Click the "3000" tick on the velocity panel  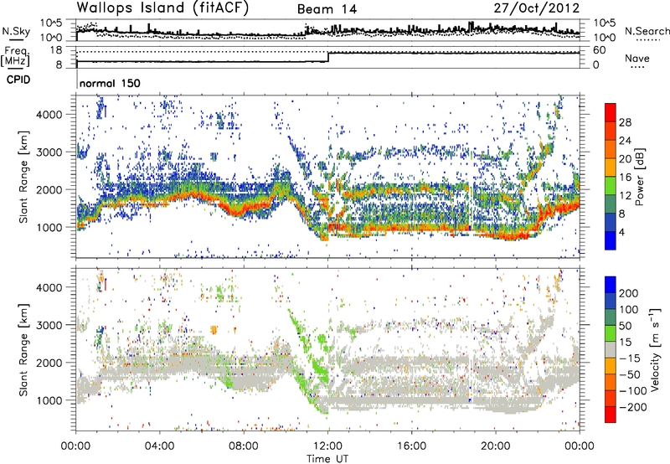[x=49, y=325]
